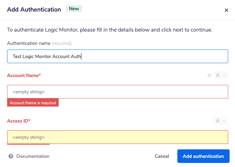This screenshot has width=235, height=167.
Task: Click the Add authentication button
Action: point(203,156)
